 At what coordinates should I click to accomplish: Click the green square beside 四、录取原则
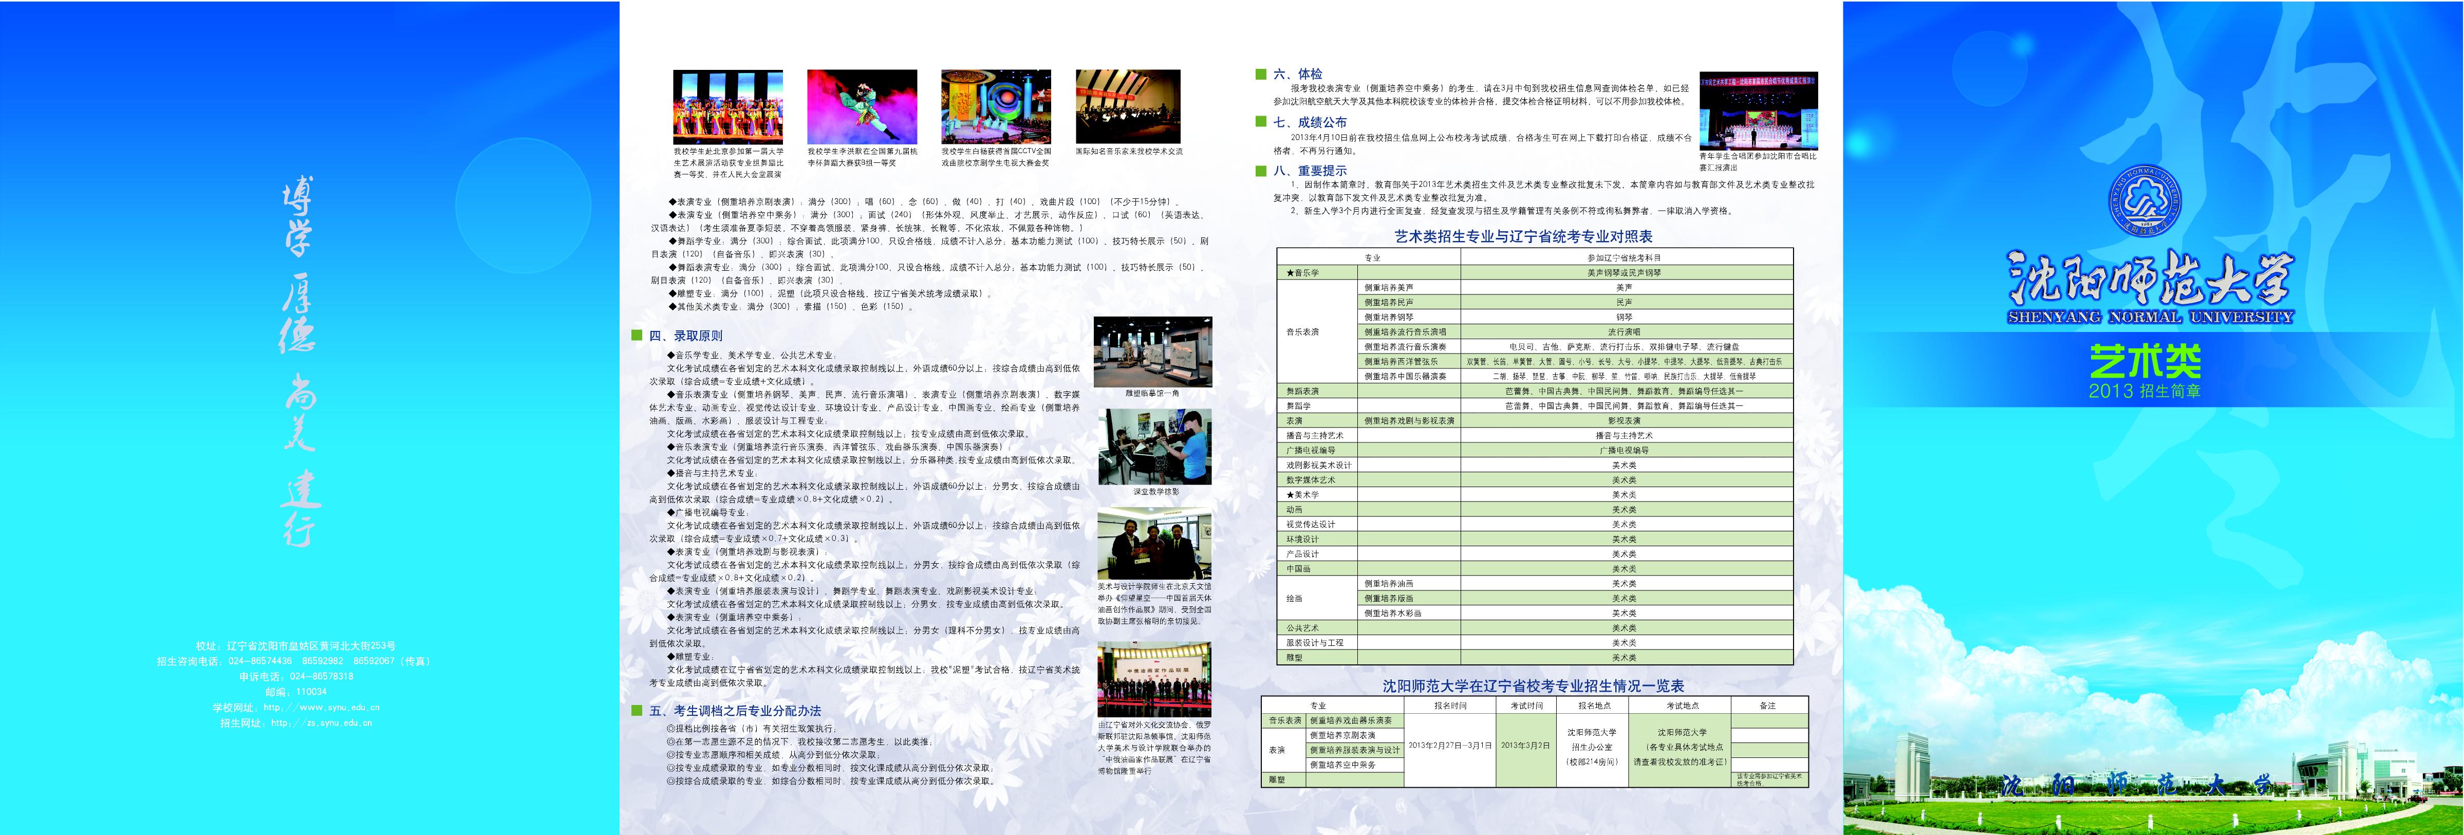(x=636, y=336)
